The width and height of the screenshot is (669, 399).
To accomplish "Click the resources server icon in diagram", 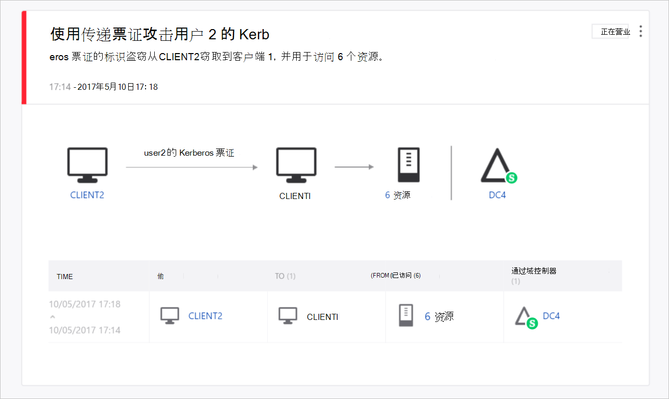I will 409,165.
